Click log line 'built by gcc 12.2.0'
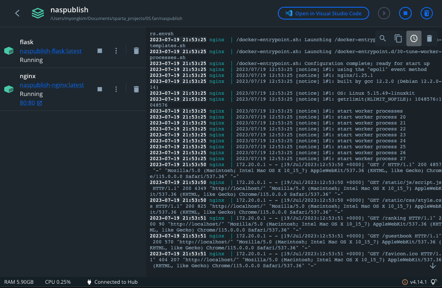Screen dimensions: 442x288 coord(296,85)
